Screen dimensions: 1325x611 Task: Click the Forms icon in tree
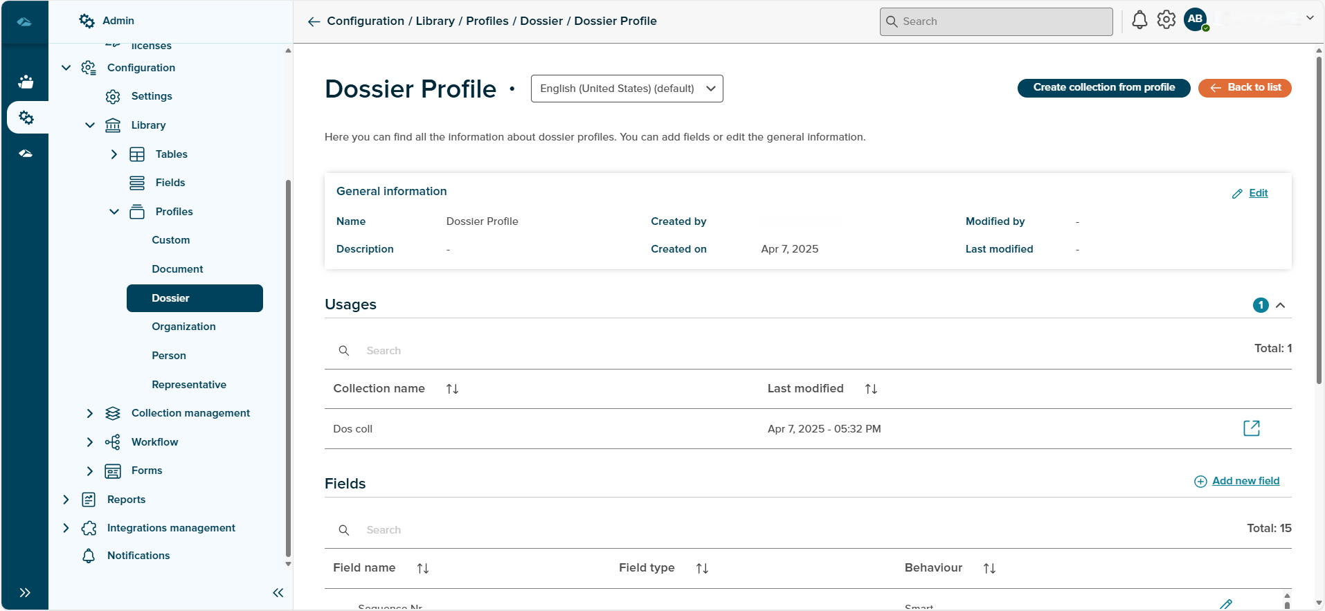click(x=113, y=471)
